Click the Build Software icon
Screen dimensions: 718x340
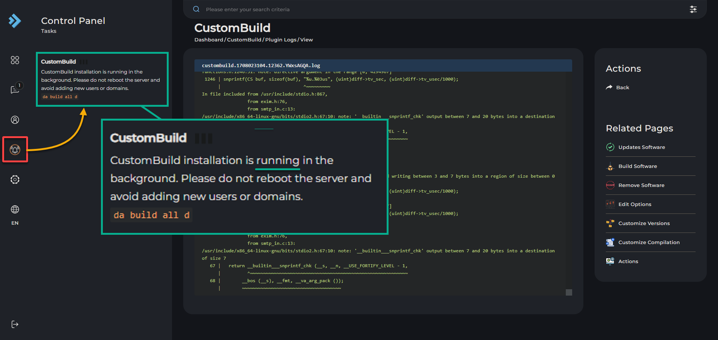[x=610, y=166]
